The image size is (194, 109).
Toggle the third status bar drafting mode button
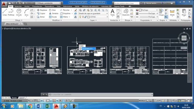coord(35,101)
